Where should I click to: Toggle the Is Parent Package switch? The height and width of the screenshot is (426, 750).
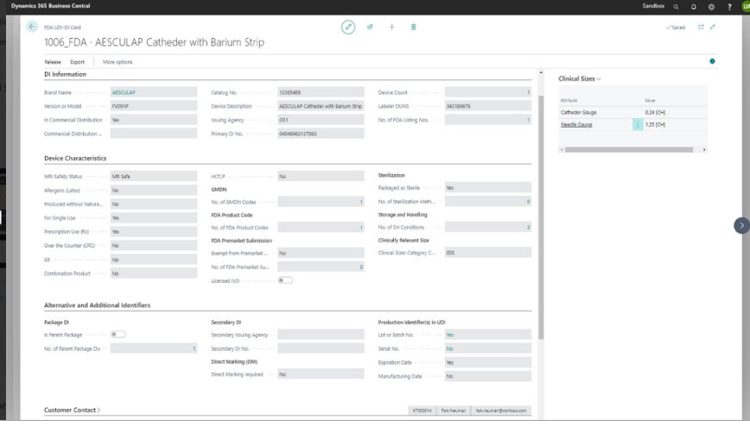(118, 335)
